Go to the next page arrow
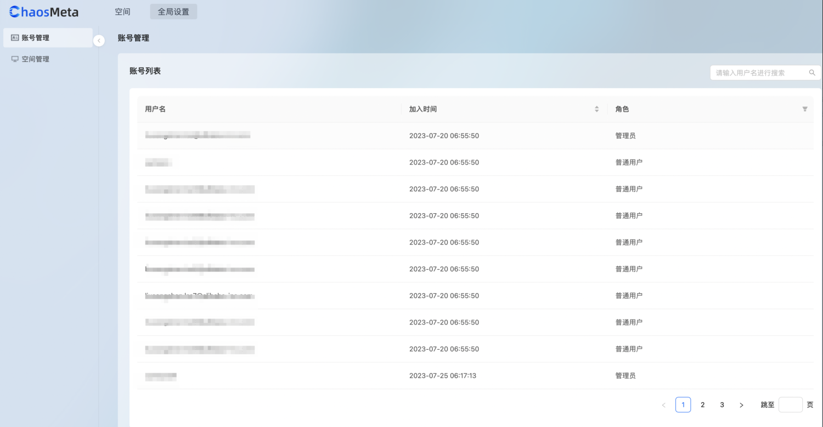This screenshot has height=427, width=823. click(741, 405)
